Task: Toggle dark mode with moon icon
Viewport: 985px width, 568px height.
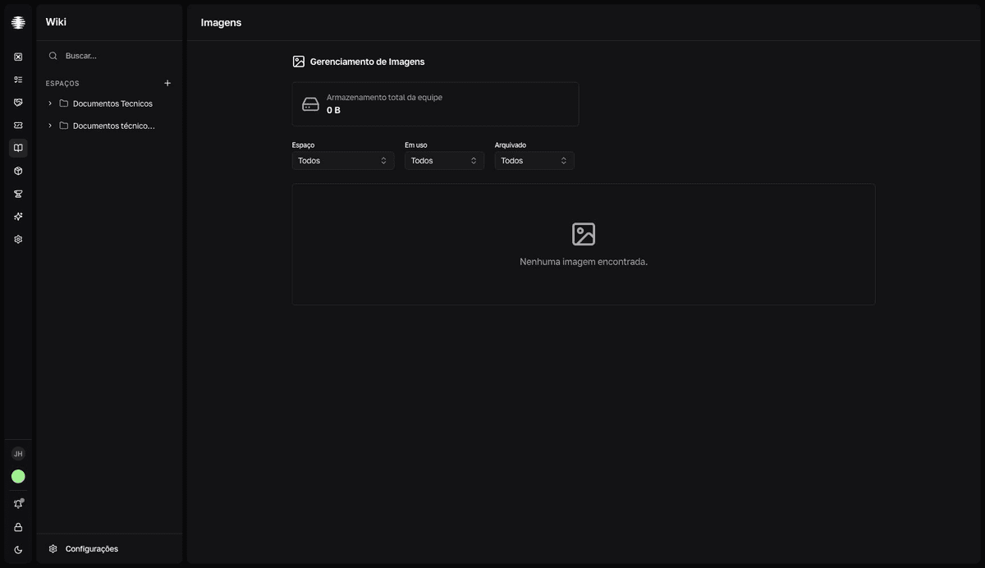Action: pyautogui.click(x=18, y=550)
